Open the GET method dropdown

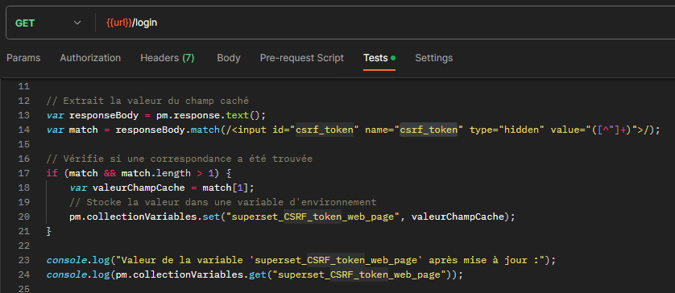coord(48,23)
